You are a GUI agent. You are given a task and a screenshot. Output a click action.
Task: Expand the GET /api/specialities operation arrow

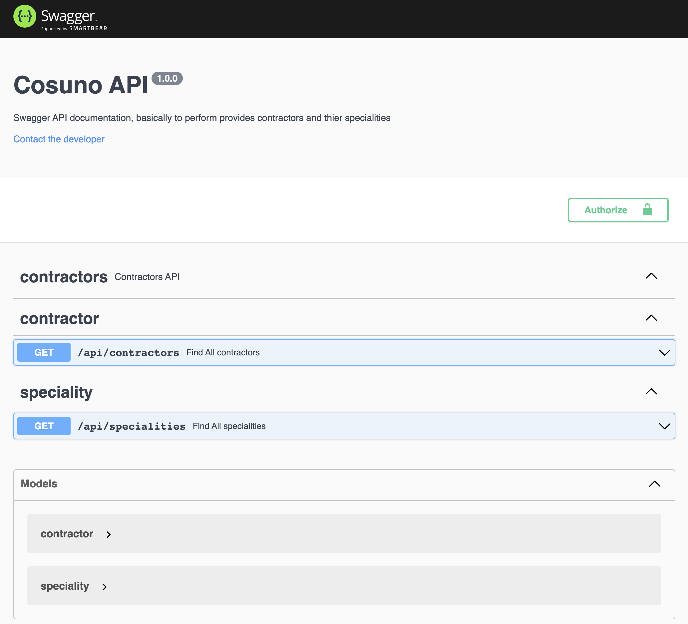point(664,426)
